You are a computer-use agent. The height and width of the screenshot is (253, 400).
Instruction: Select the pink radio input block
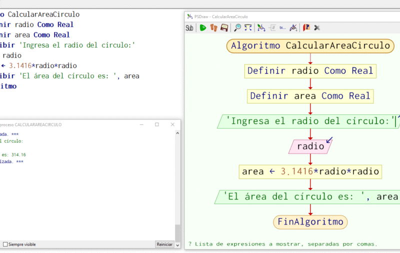[x=310, y=146]
